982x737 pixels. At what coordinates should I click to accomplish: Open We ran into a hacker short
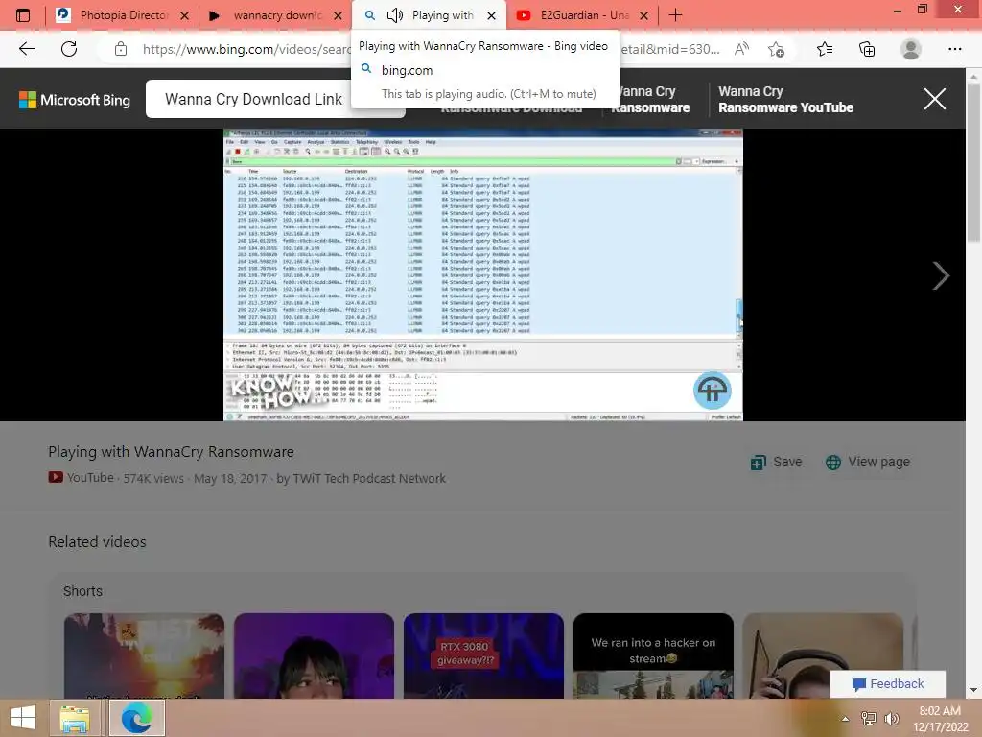click(653, 655)
